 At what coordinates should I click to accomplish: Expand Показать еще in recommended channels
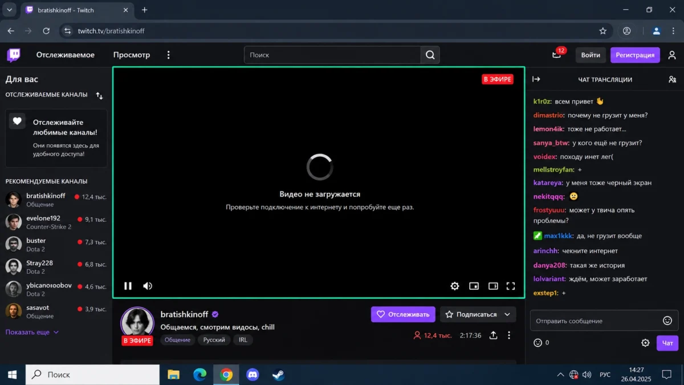(32, 332)
